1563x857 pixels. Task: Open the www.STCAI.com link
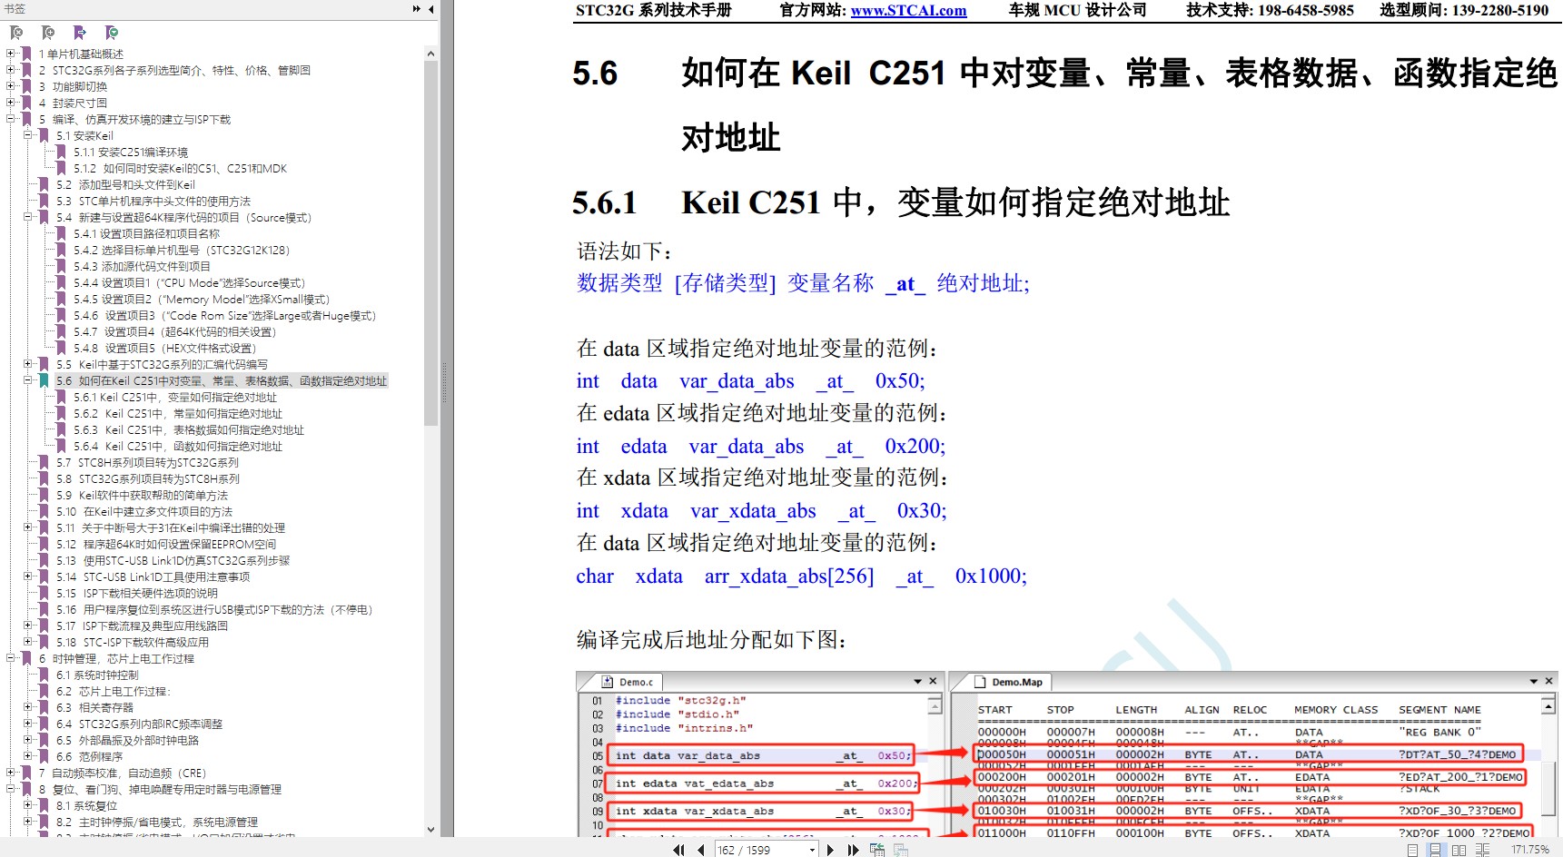click(x=908, y=11)
